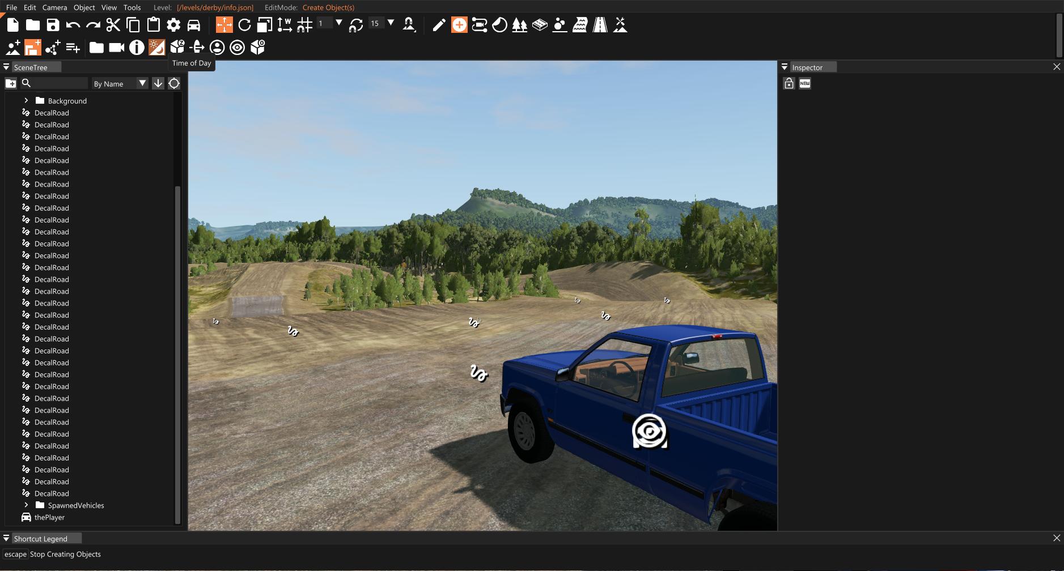The width and height of the screenshot is (1064, 571).
Task: Open the decal sticker editor tool
Action: point(499,25)
